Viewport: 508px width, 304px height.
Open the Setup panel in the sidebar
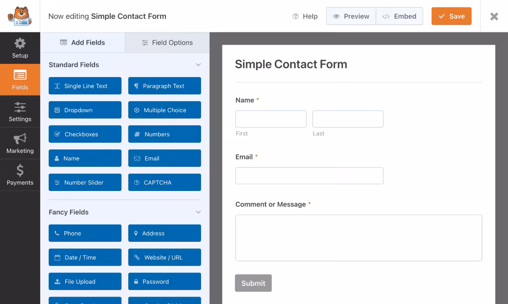20,48
